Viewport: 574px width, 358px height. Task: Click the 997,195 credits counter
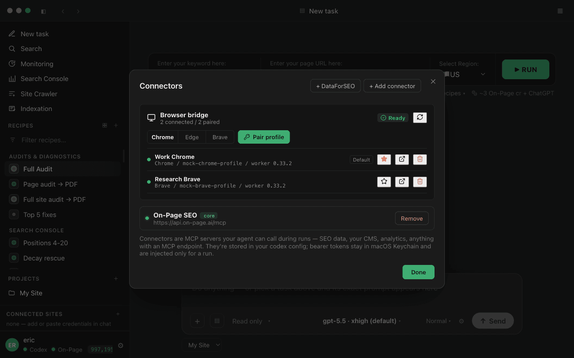click(x=101, y=349)
